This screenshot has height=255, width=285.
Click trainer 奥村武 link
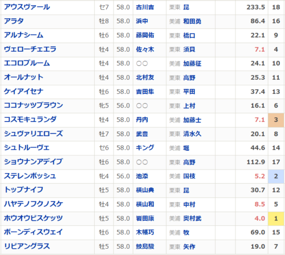(x=192, y=219)
